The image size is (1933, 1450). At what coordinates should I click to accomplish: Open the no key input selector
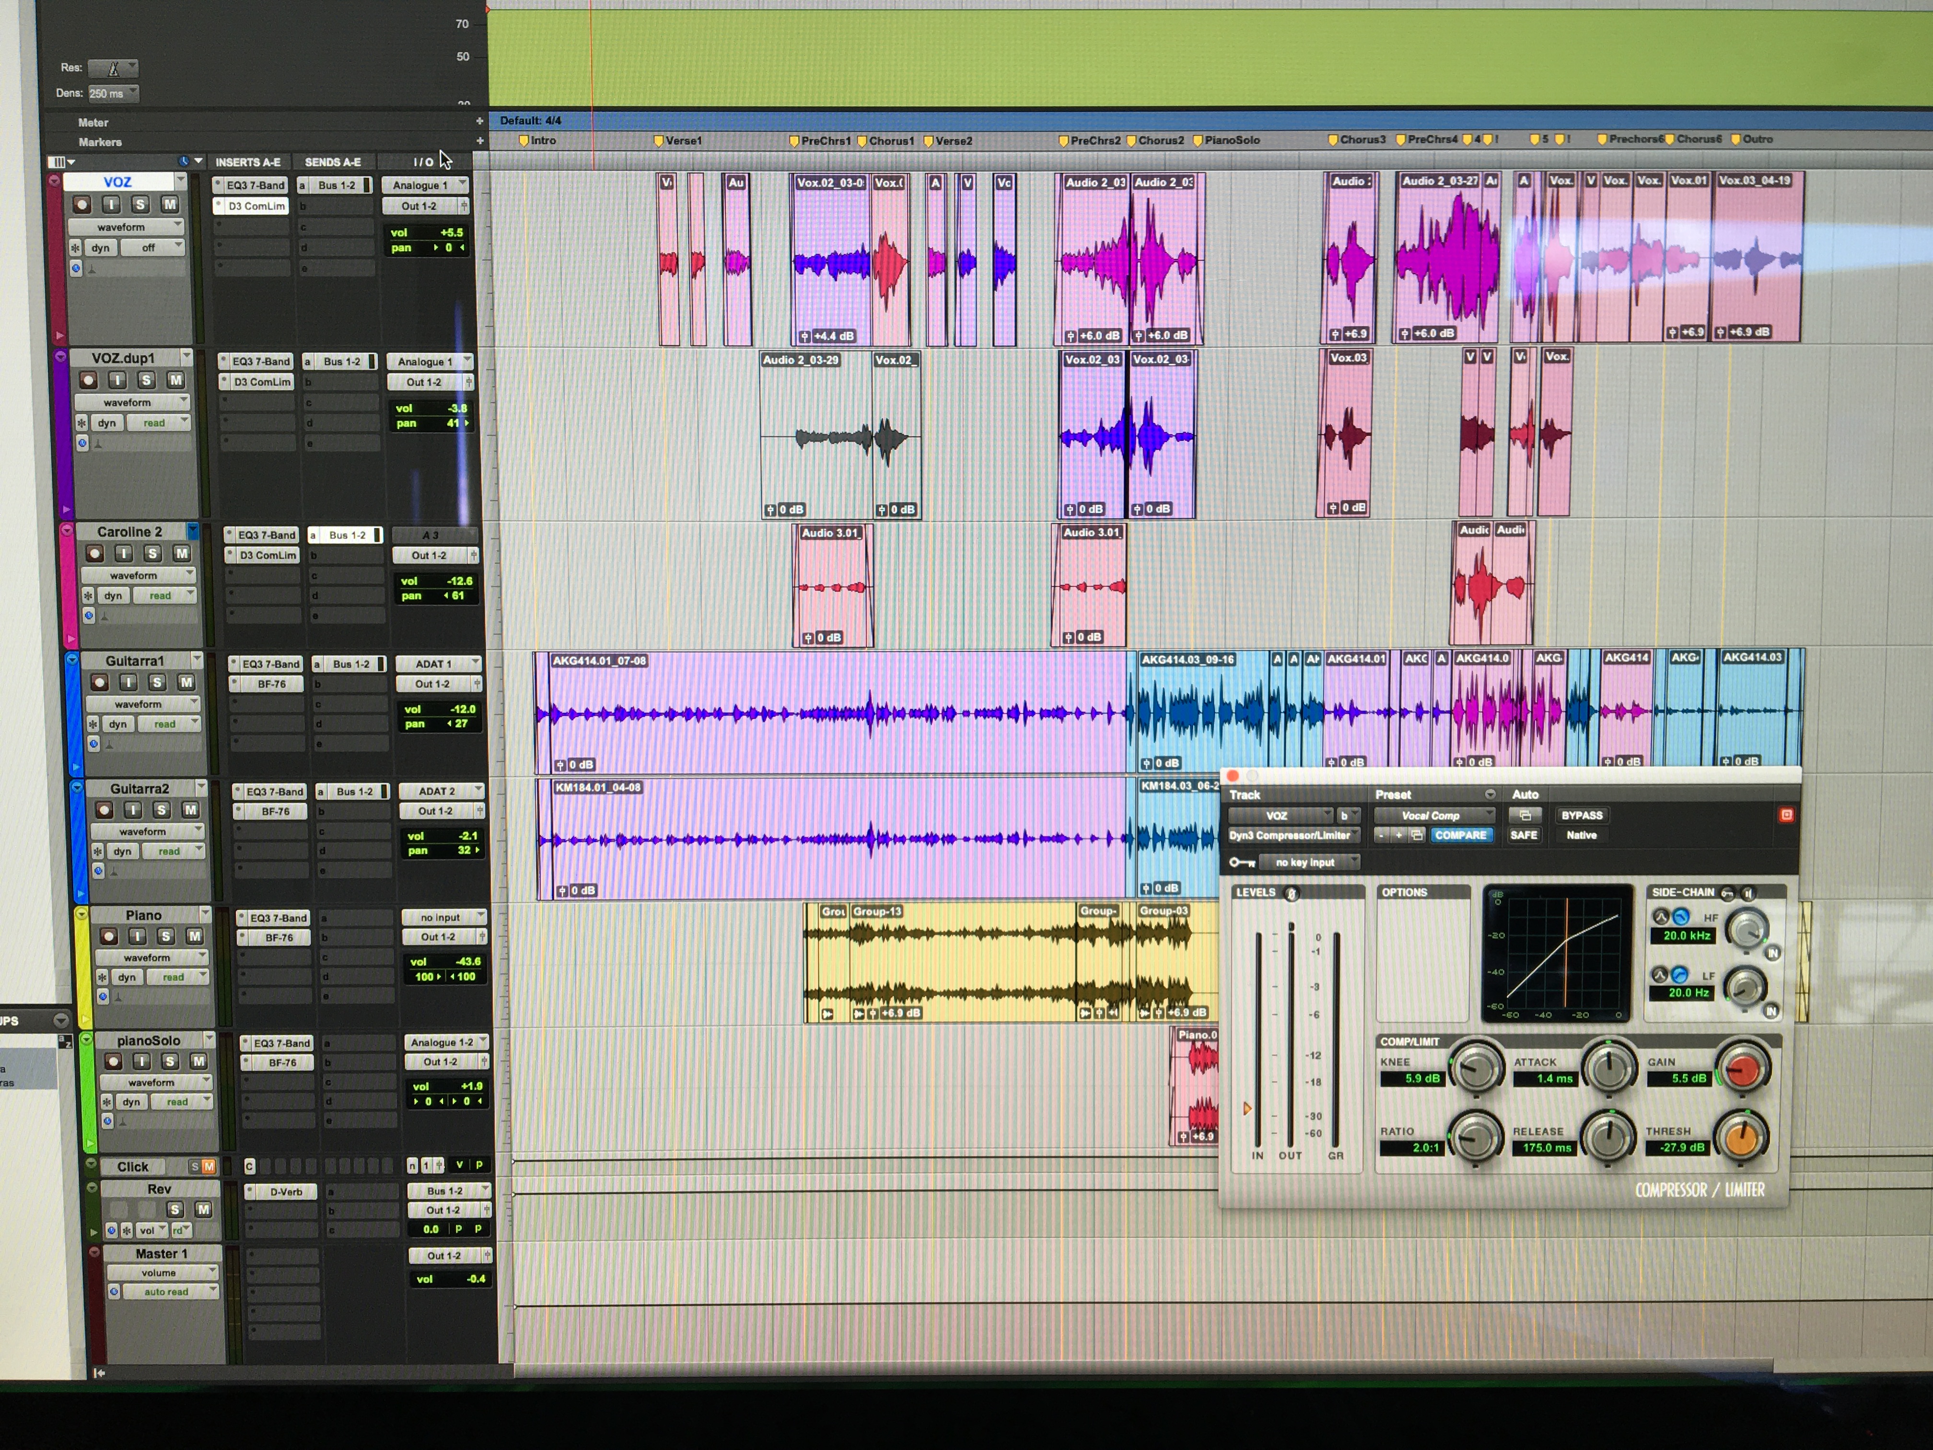pyautogui.click(x=1306, y=863)
